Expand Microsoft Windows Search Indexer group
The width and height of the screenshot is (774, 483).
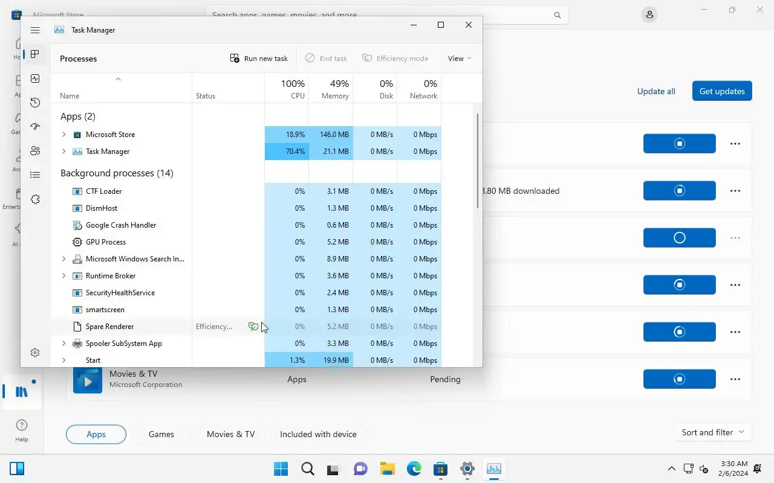[x=64, y=259]
